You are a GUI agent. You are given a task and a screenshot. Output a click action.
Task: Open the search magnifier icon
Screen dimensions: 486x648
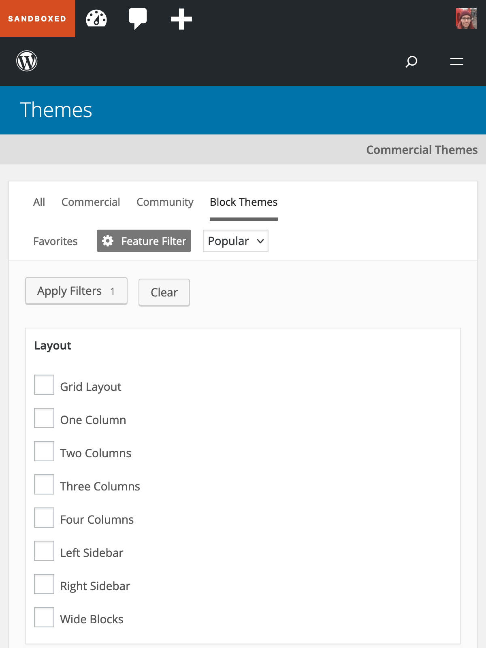pyautogui.click(x=411, y=62)
